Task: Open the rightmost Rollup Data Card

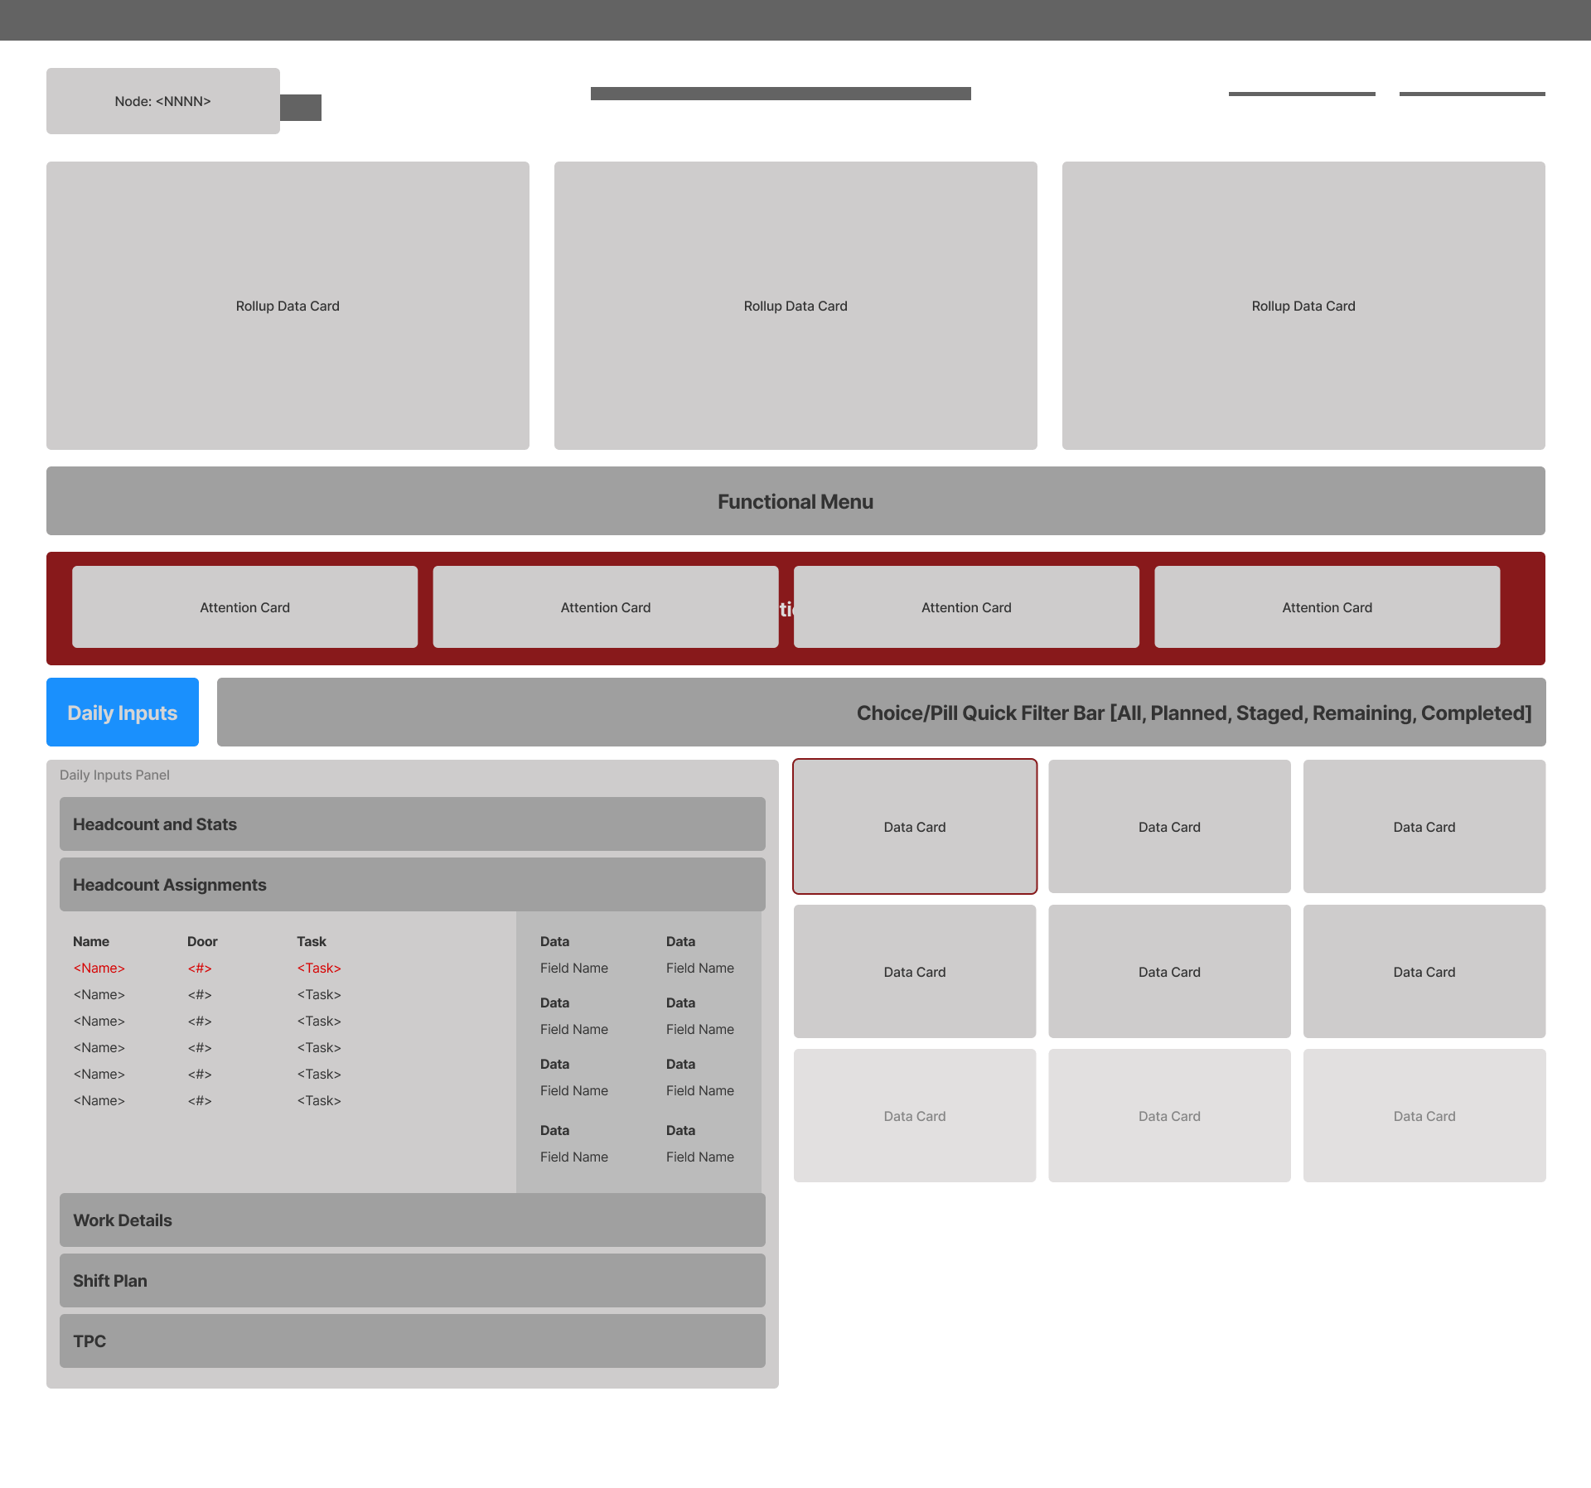Action: click(x=1303, y=306)
